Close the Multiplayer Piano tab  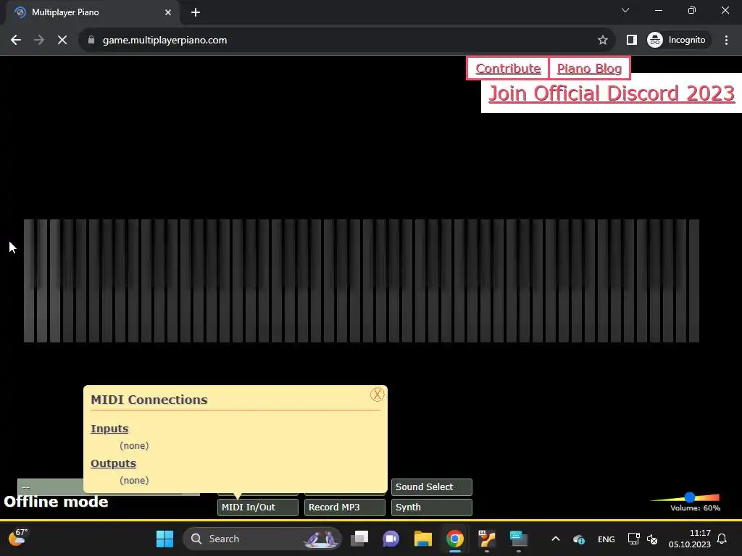(168, 12)
